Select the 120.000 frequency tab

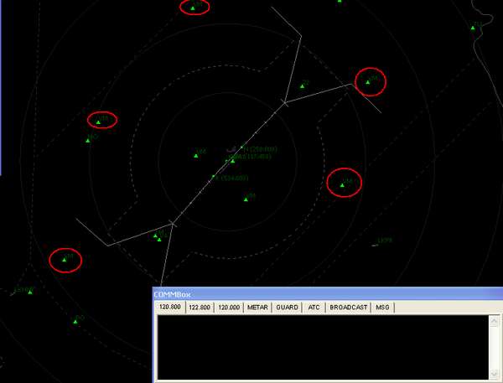[229, 308]
